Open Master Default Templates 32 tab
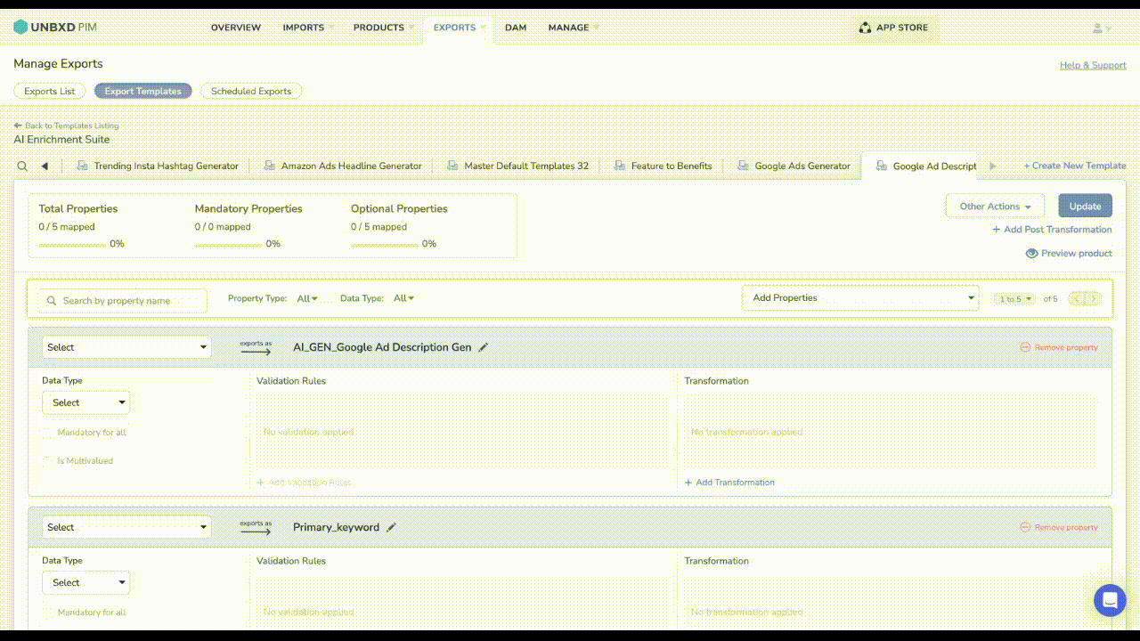1140x641 pixels. click(x=517, y=166)
